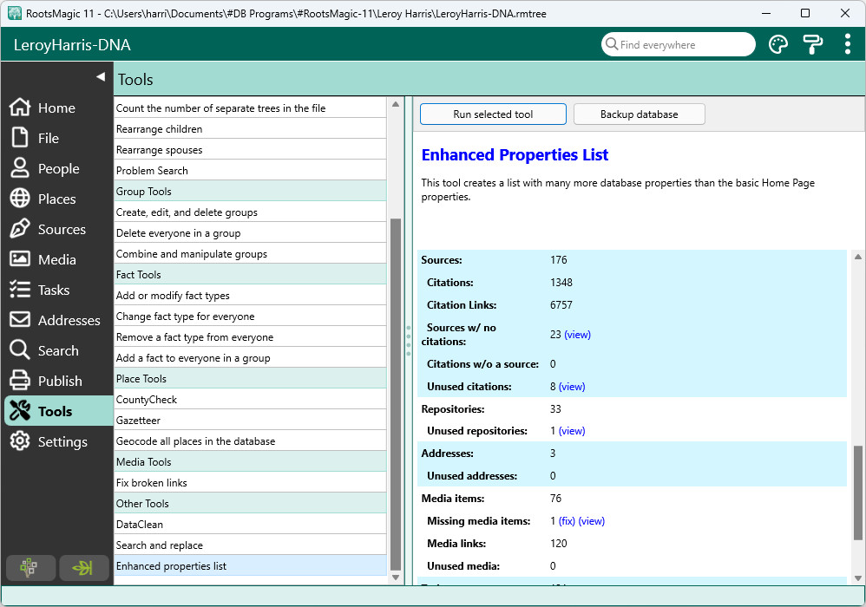The image size is (866, 607).
Task: Select the Problem Search tool
Action: coord(250,171)
